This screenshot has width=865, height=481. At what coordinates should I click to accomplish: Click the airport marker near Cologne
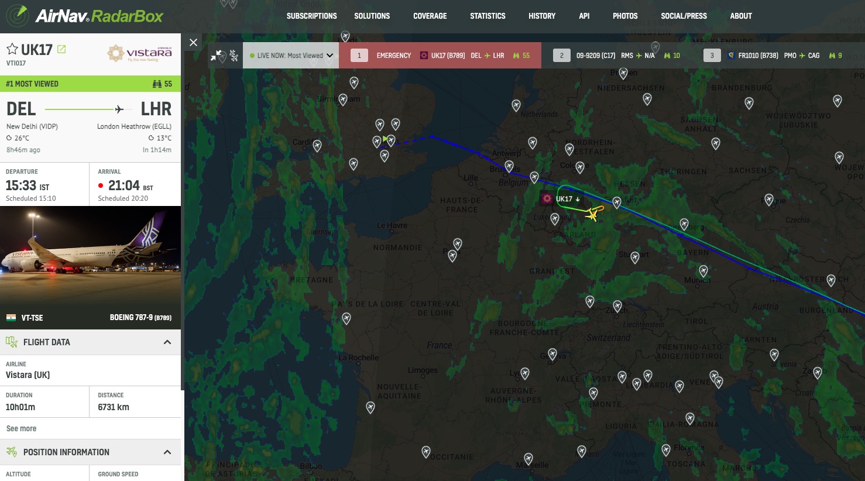tap(580, 167)
